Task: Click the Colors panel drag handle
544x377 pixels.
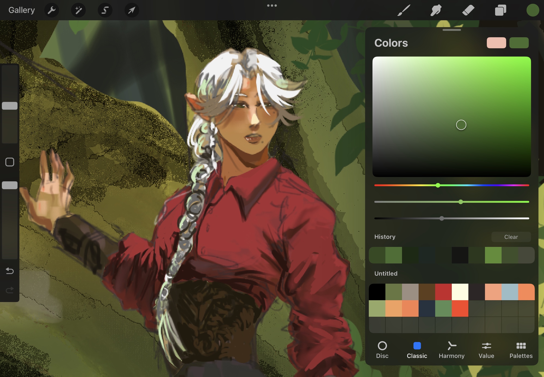Action: click(452, 30)
